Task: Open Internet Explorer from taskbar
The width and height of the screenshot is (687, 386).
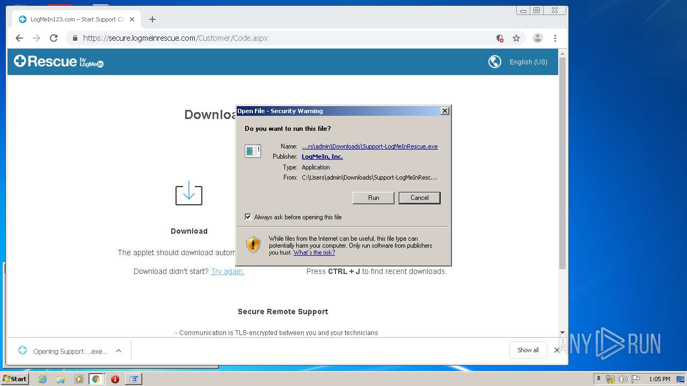Action: pyautogui.click(x=42, y=379)
